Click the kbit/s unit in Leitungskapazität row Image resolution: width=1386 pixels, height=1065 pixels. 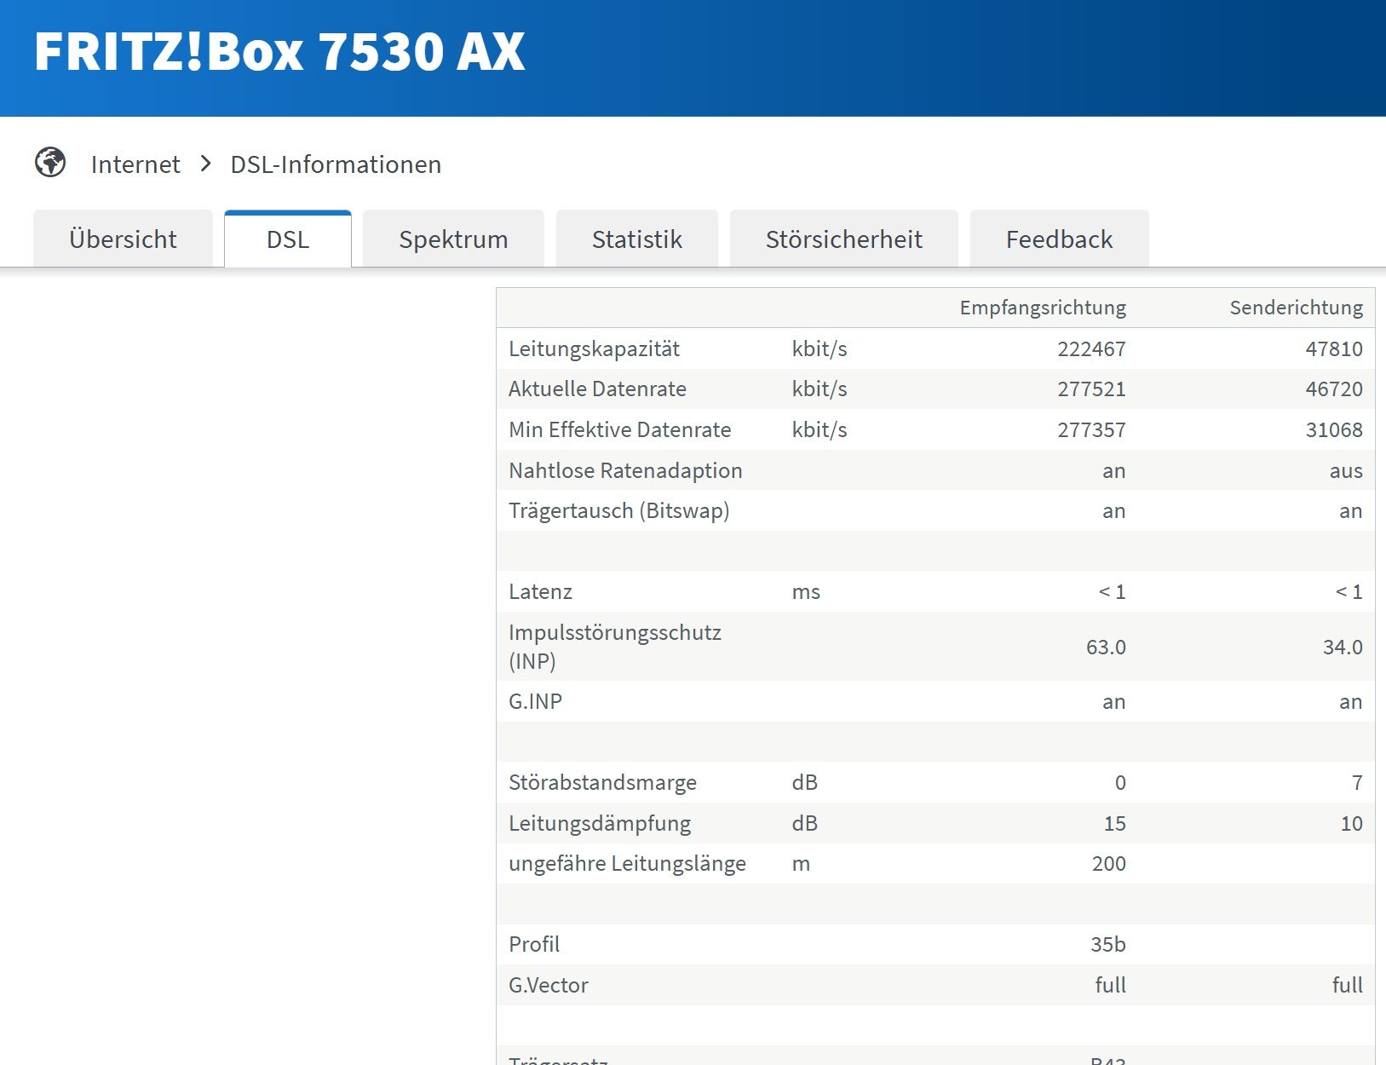click(x=820, y=348)
